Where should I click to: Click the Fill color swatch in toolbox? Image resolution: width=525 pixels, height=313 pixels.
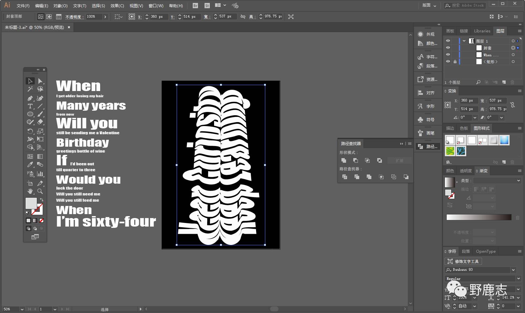tap(31, 203)
